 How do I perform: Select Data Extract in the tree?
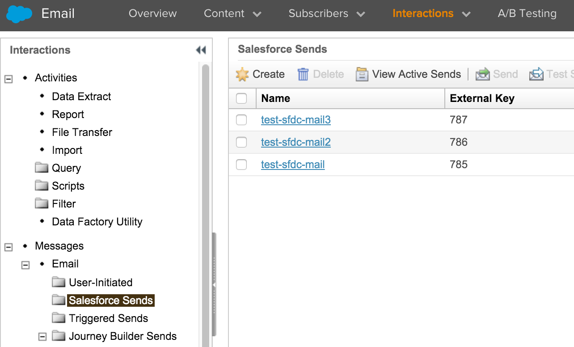tap(81, 96)
